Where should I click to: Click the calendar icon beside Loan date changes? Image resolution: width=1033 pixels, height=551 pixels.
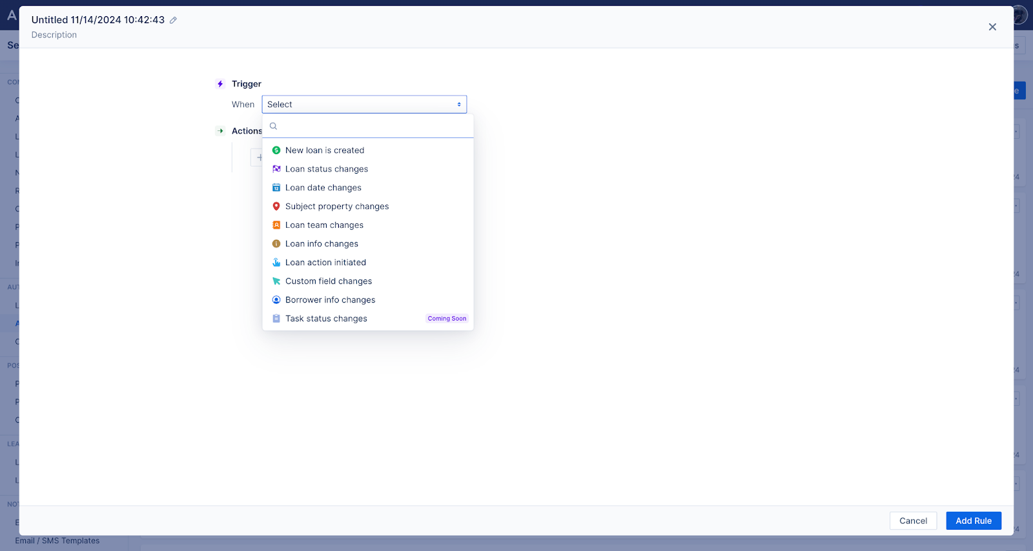(x=276, y=188)
